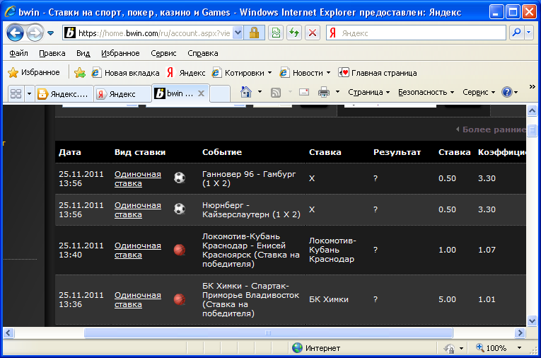Print page with printer icon
Image resolution: width=541 pixels, height=358 pixels.
324,92
